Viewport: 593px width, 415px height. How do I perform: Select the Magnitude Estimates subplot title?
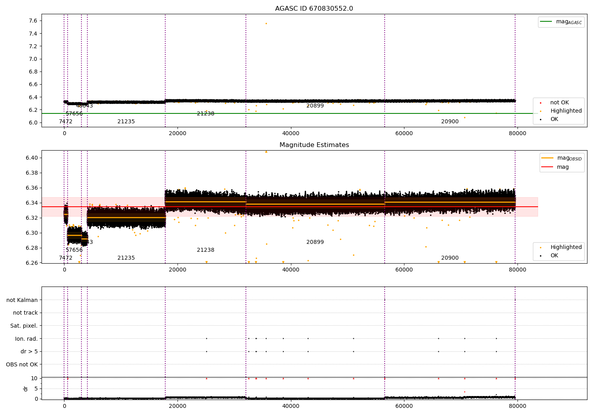(x=314, y=145)
